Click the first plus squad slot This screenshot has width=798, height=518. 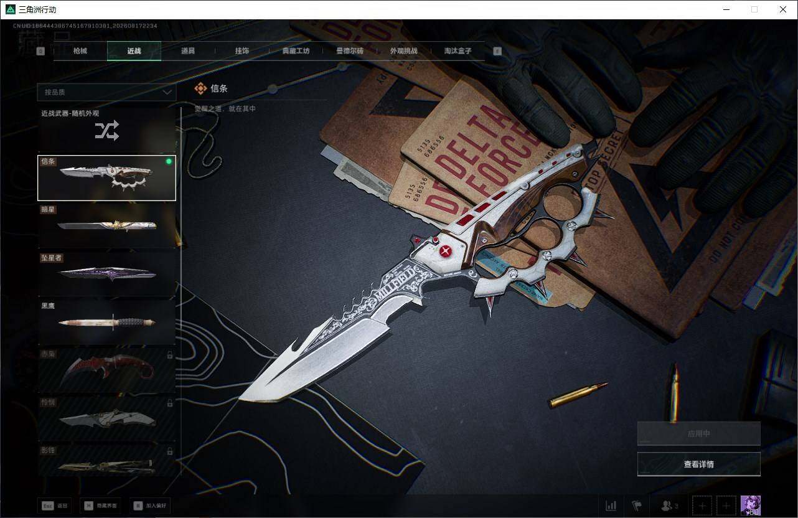(702, 506)
